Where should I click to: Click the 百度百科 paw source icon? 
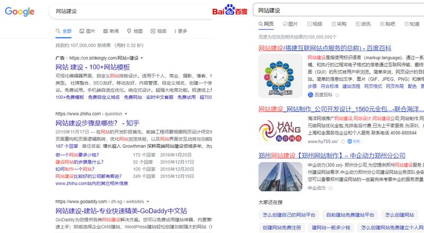coord(311,95)
